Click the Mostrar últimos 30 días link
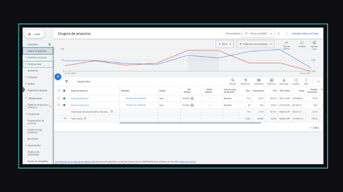Viewport: 343px width, 192px height. tap(305, 34)
